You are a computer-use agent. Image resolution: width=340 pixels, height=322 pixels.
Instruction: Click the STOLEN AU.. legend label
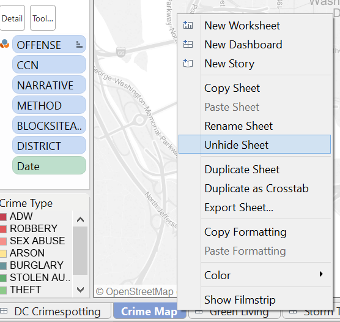(x=40, y=277)
